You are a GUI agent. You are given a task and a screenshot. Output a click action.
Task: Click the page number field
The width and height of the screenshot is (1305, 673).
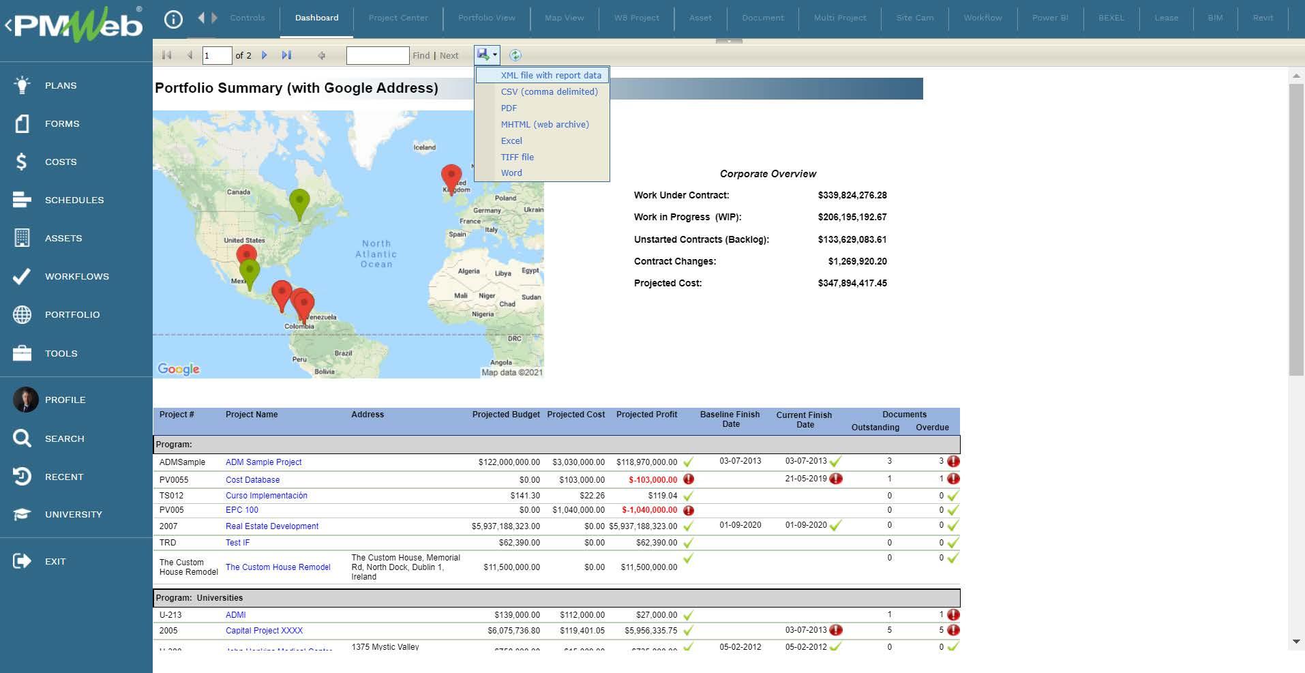pyautogui.click(x=217, y=55)
